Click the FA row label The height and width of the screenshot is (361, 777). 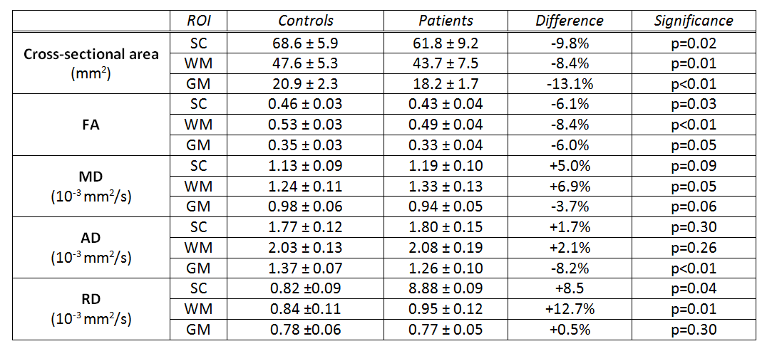(91, 125)
